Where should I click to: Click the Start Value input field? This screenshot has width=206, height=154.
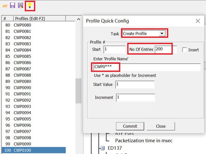click(x=135, y=84)
